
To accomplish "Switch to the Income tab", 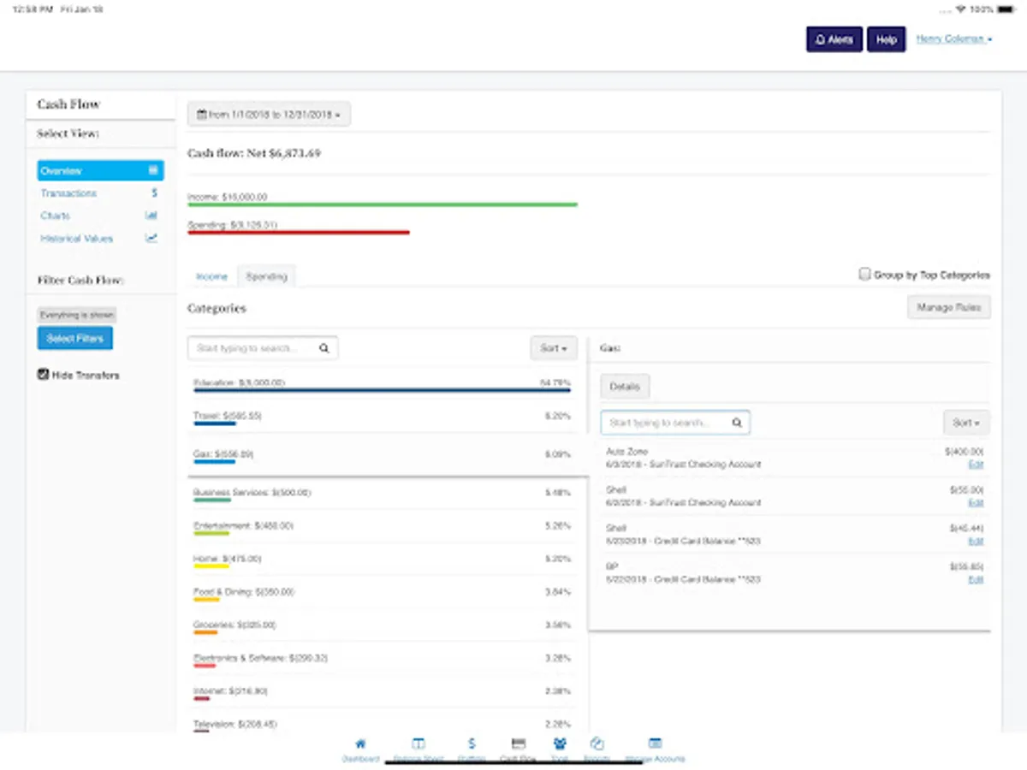I will pyautogui.click(x=211, y=276).
